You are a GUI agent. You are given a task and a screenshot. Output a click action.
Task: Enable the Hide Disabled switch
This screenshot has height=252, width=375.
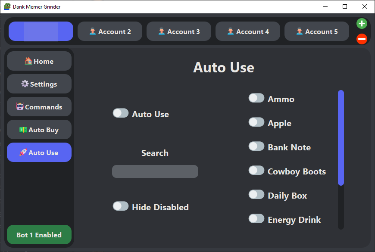pyautogui.click(x=121, y=206)
